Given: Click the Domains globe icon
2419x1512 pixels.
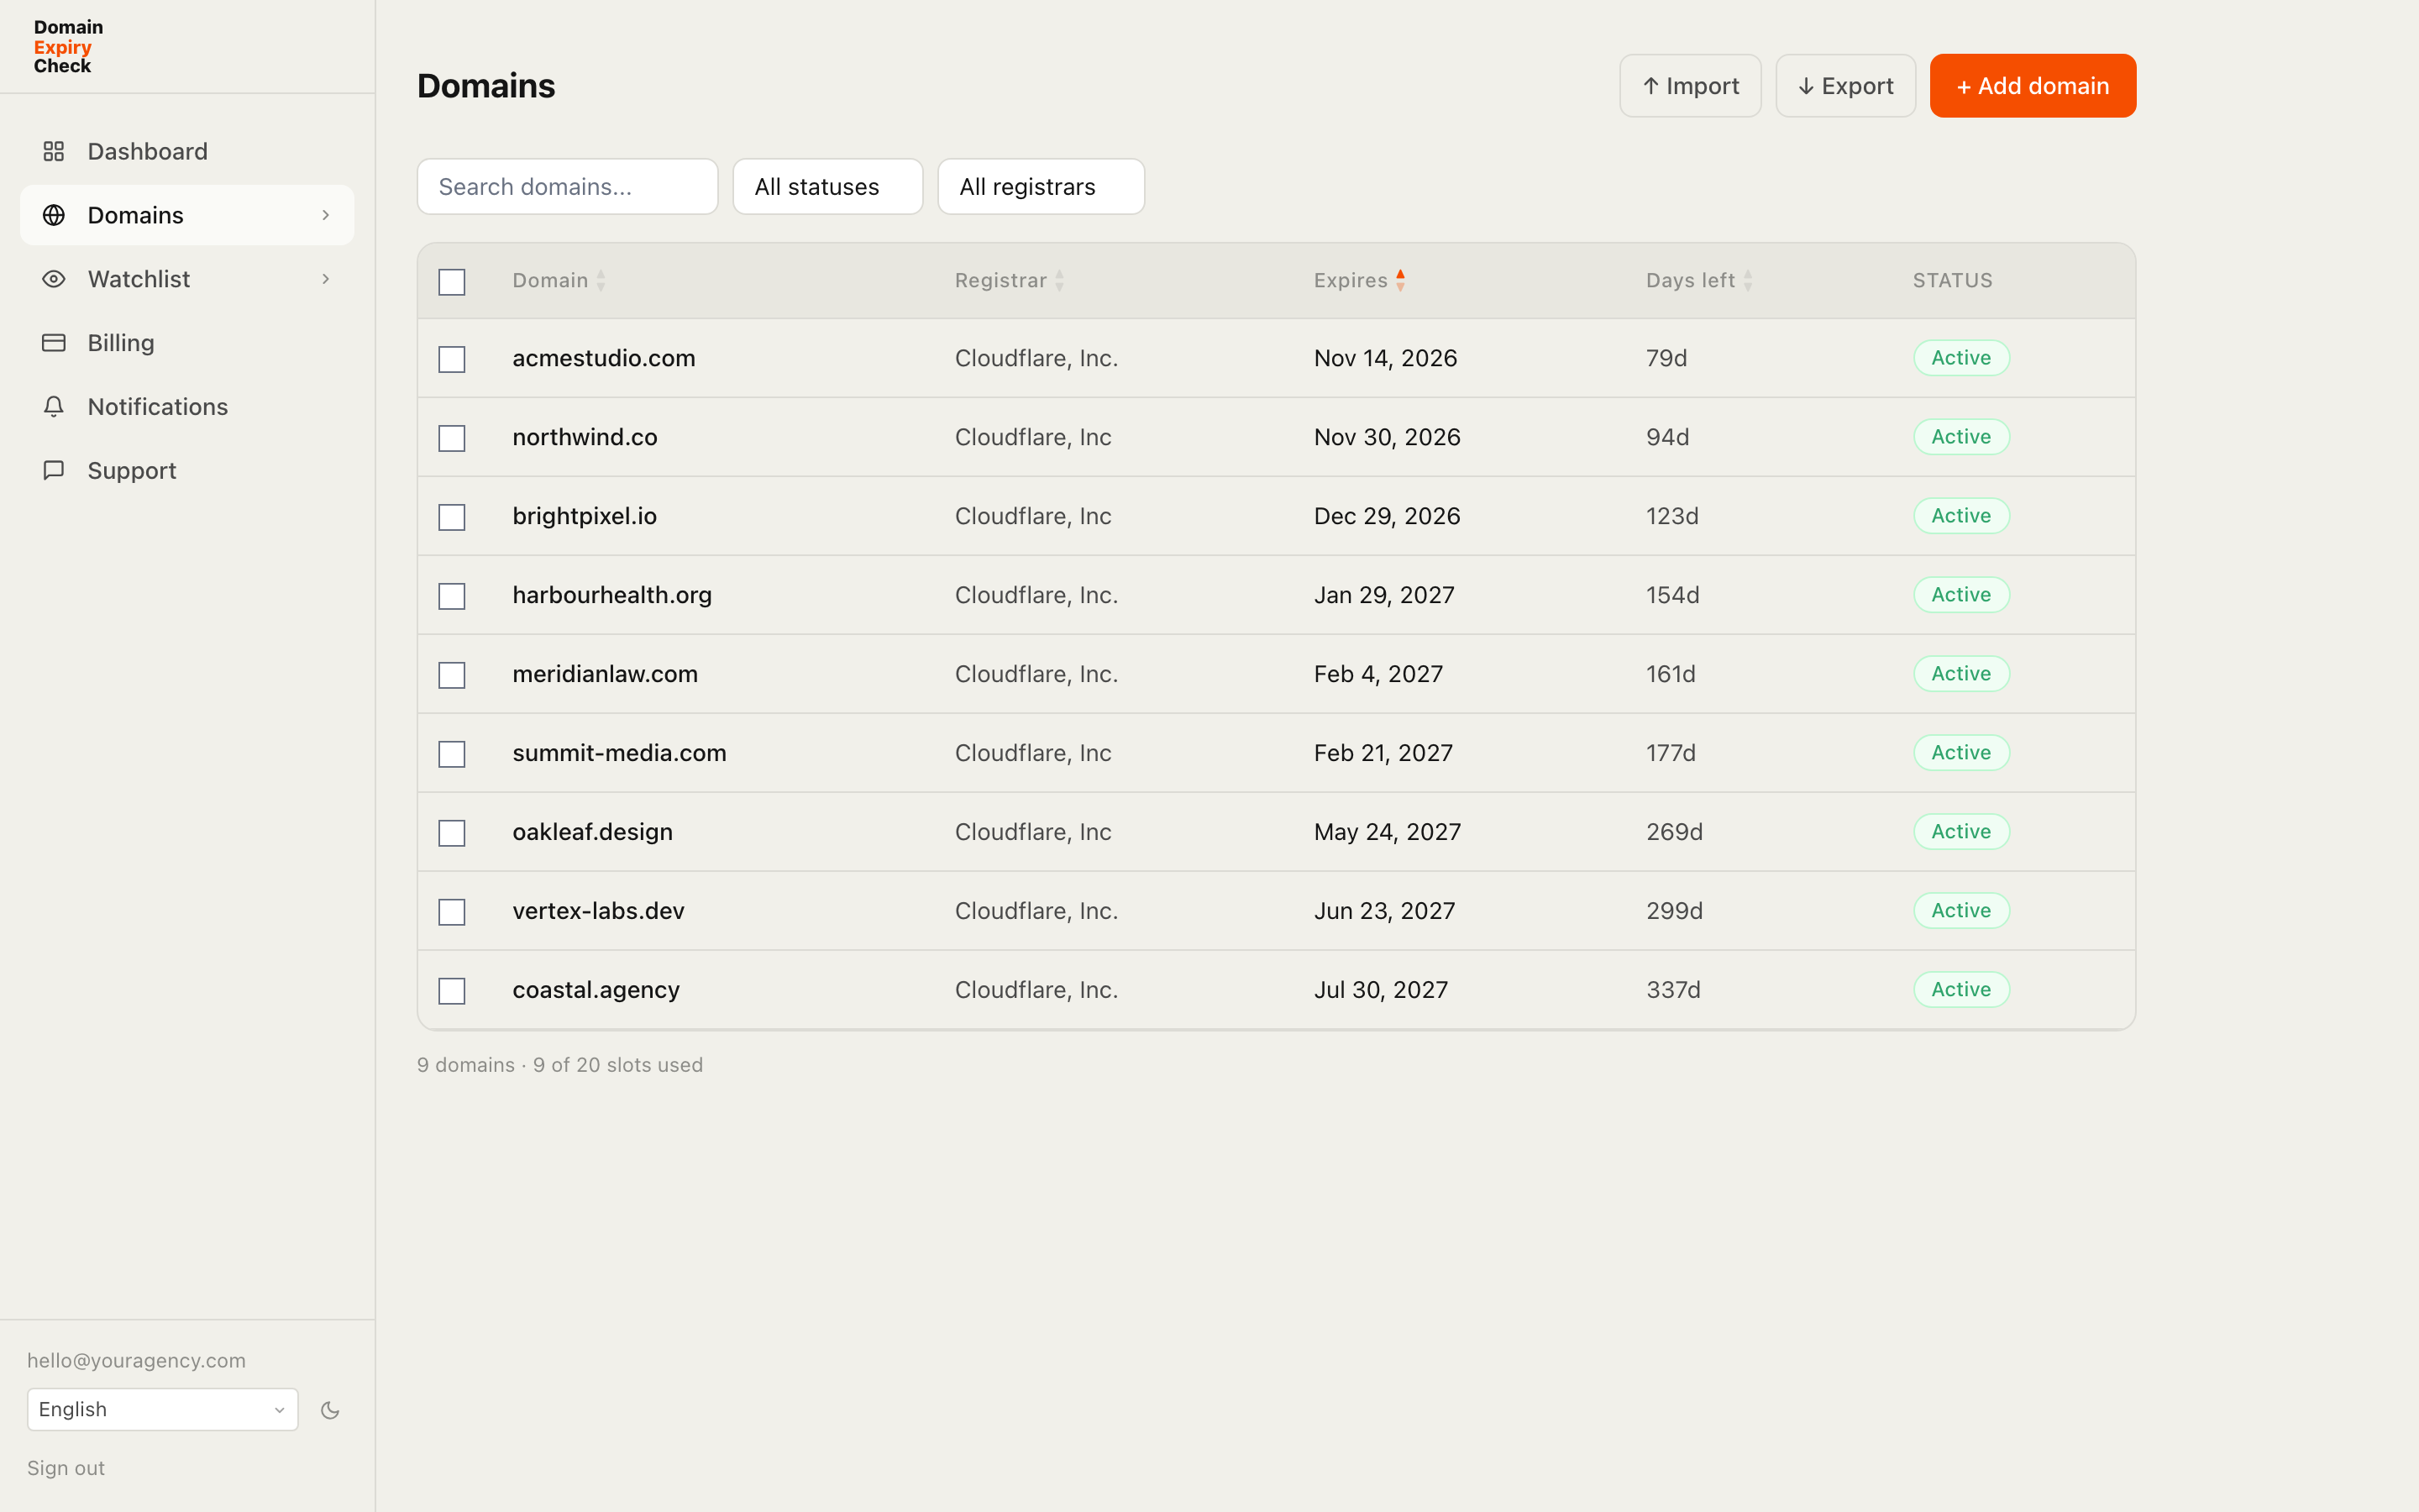Looking at the screenshot, I should 54,215.
